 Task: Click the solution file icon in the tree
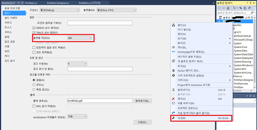point(221,18)
